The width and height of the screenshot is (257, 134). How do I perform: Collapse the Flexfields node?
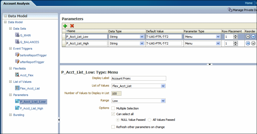pyautogui.click(x=11, y=68)
